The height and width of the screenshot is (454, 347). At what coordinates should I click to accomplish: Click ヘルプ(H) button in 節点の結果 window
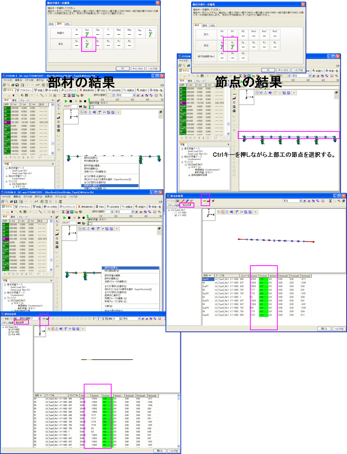click(338, 329)
